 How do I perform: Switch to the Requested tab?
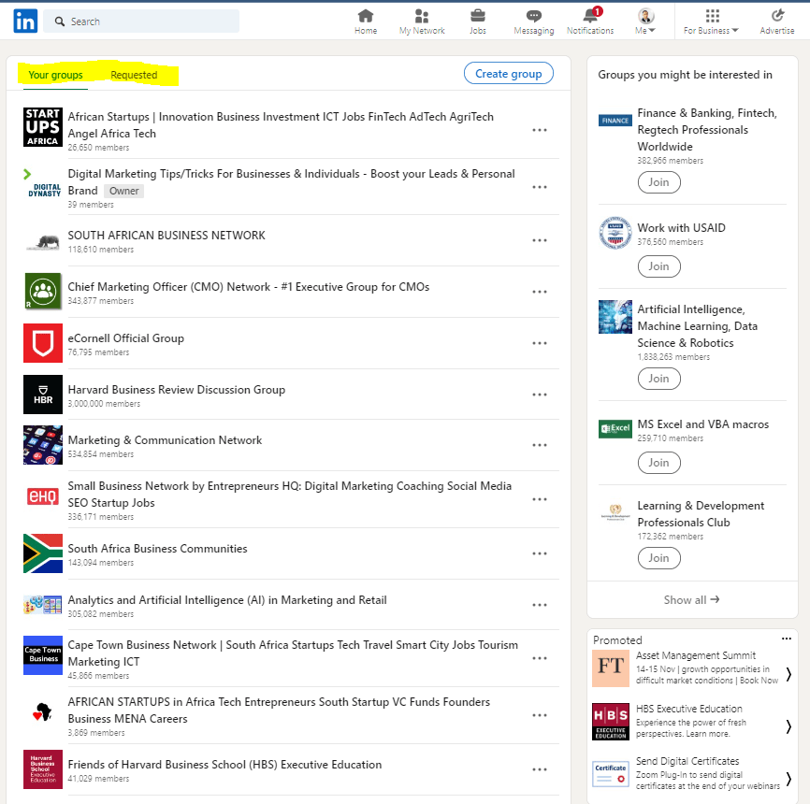[x=132, y=75]
